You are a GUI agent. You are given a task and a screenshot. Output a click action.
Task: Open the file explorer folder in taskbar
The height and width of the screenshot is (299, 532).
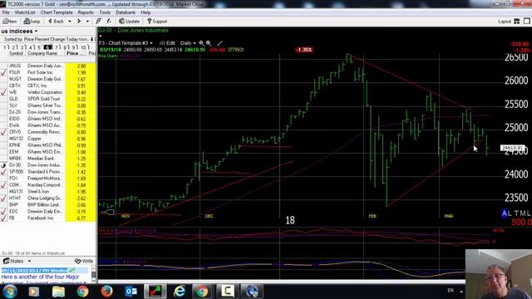pos(58,292)
